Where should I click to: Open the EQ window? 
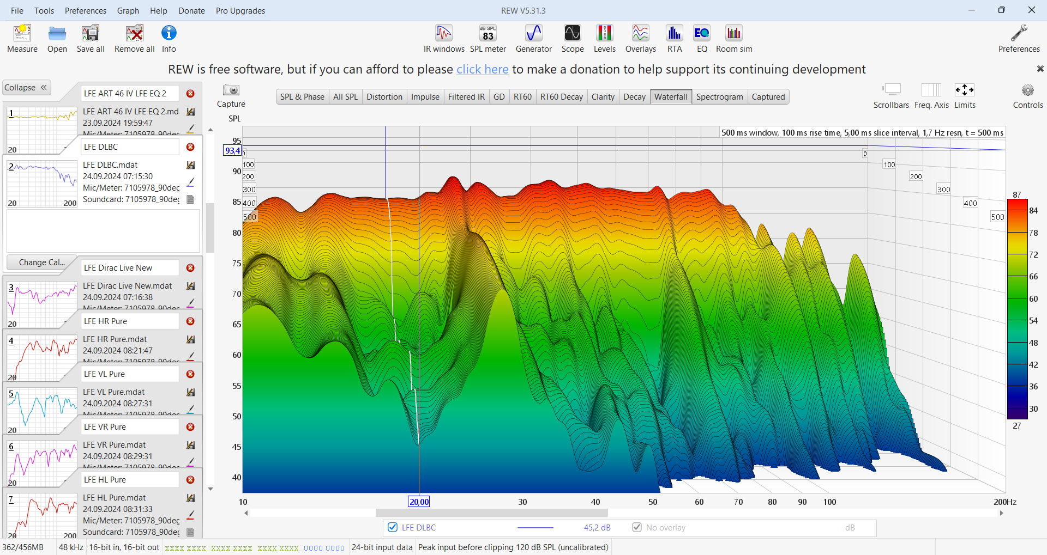(702, 39)
